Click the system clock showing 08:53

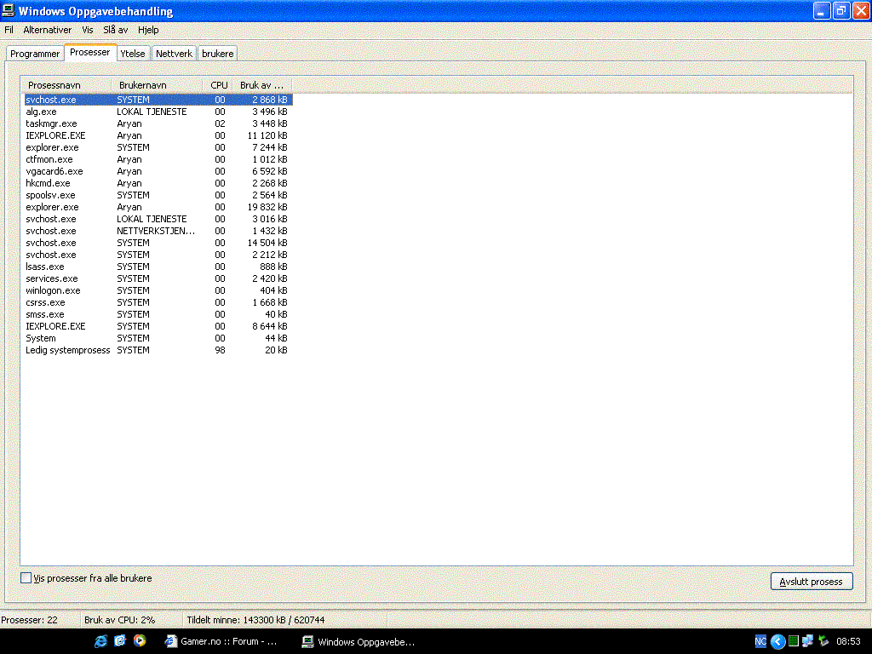coord(848,641)
